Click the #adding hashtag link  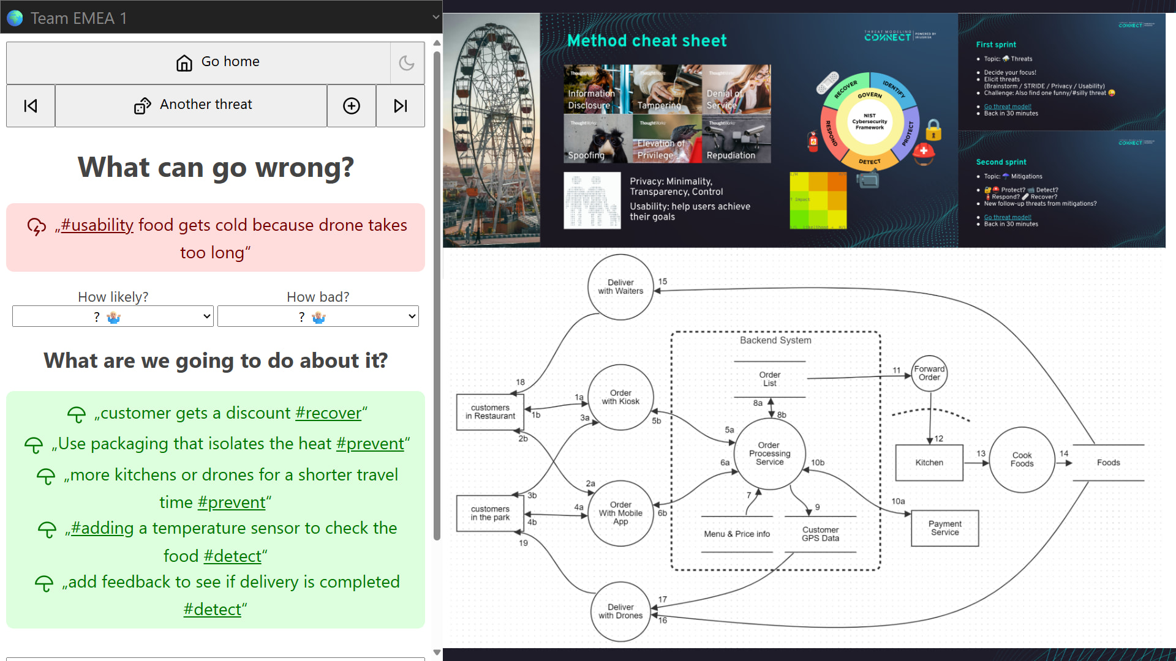point(102,528)
